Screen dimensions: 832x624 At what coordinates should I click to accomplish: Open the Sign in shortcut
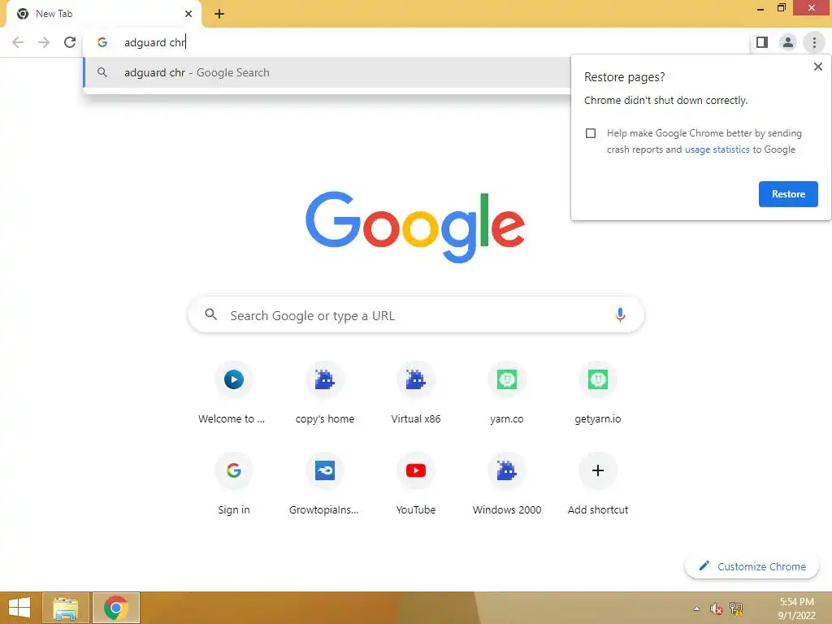(x=233, y=484)
